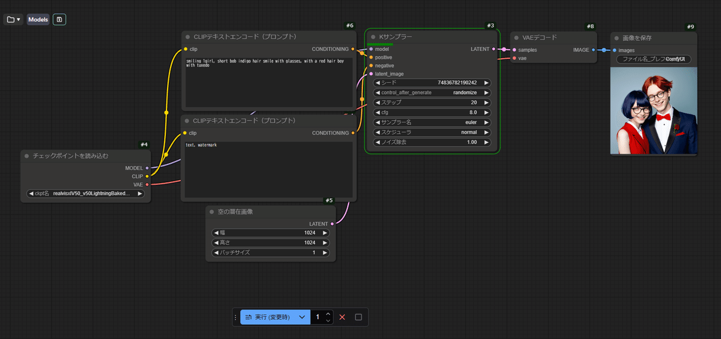This screenshot has width=721, height=339.
Task: Open the サンプラー名 euler dropdown
Action: click(432, 122)
